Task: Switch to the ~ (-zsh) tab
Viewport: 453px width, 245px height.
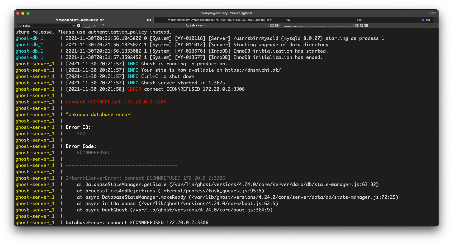Action: click(x=357, y=20)
